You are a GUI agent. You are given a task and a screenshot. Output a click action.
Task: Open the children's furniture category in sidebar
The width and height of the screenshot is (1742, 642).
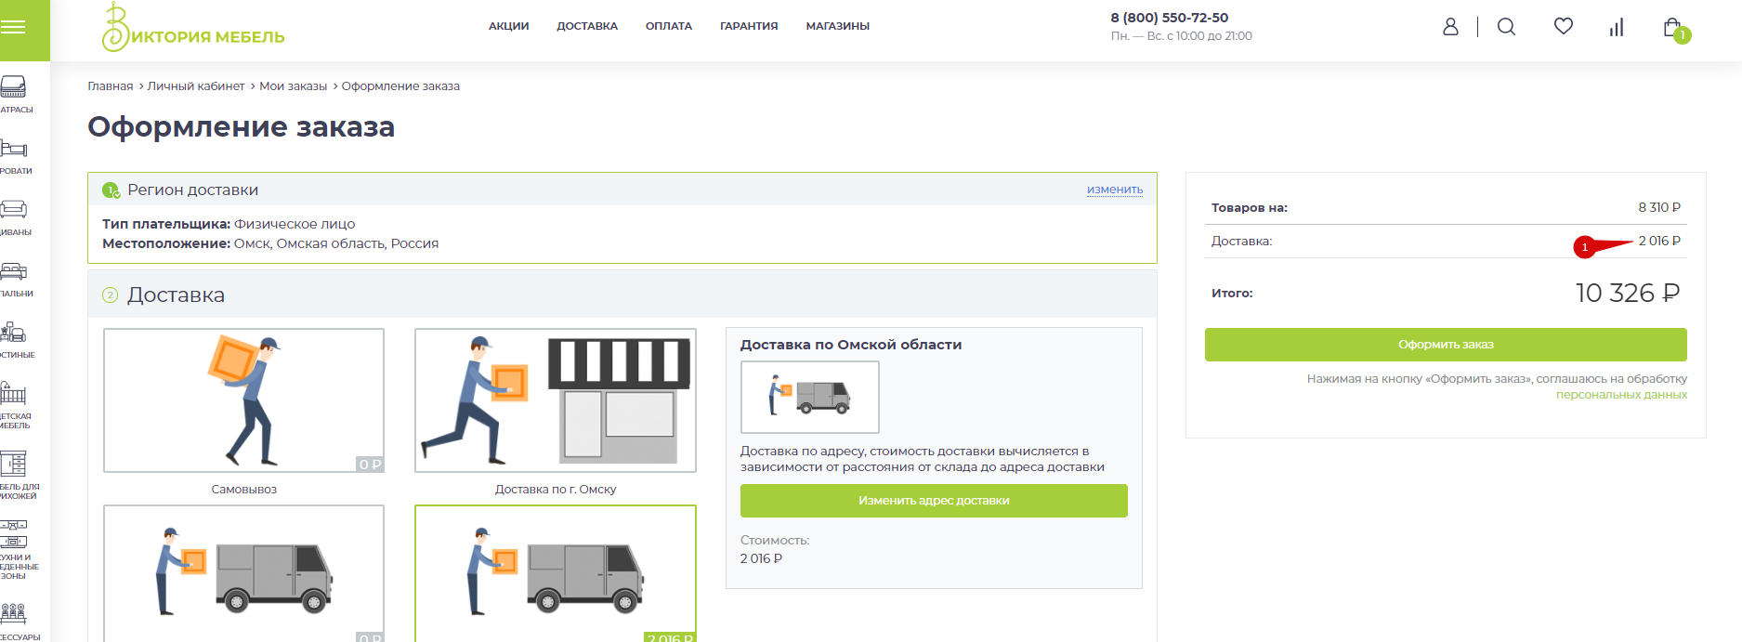tap(15, 405)
